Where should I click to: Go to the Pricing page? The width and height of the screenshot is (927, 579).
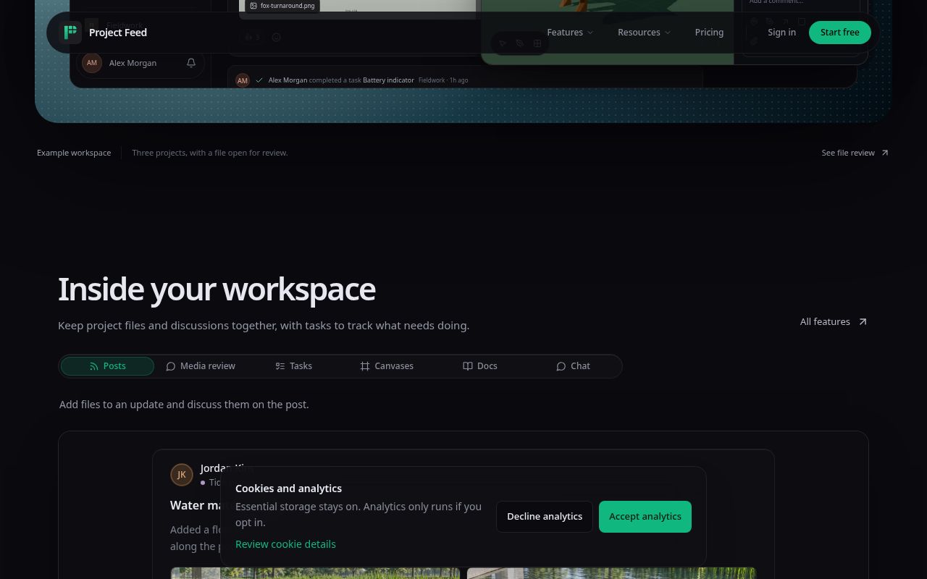(x=709, y=33)
